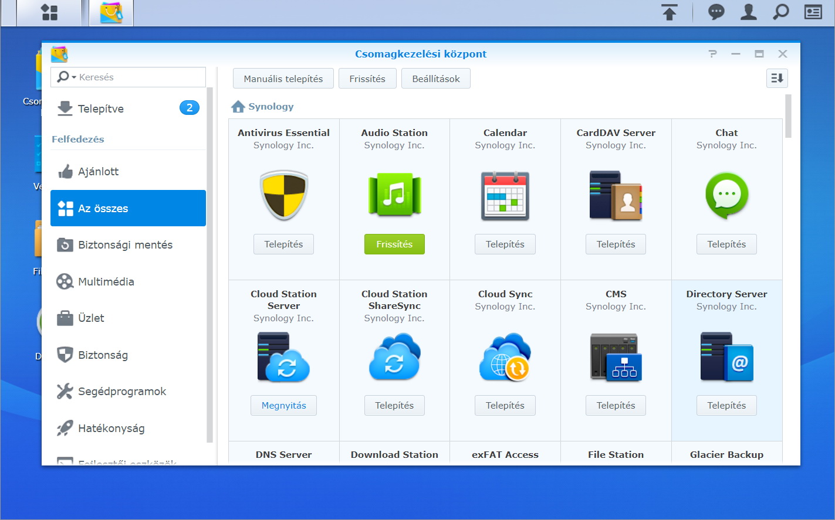Open the user account options menu
Image resolution: width=835 pixels, height=520 pixels.
point(748,12)
